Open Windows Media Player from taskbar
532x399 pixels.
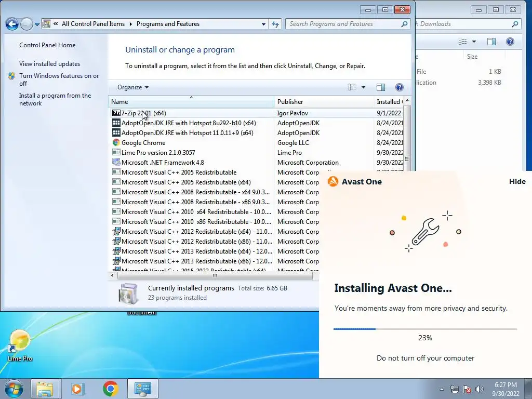(x=77, y=389)
